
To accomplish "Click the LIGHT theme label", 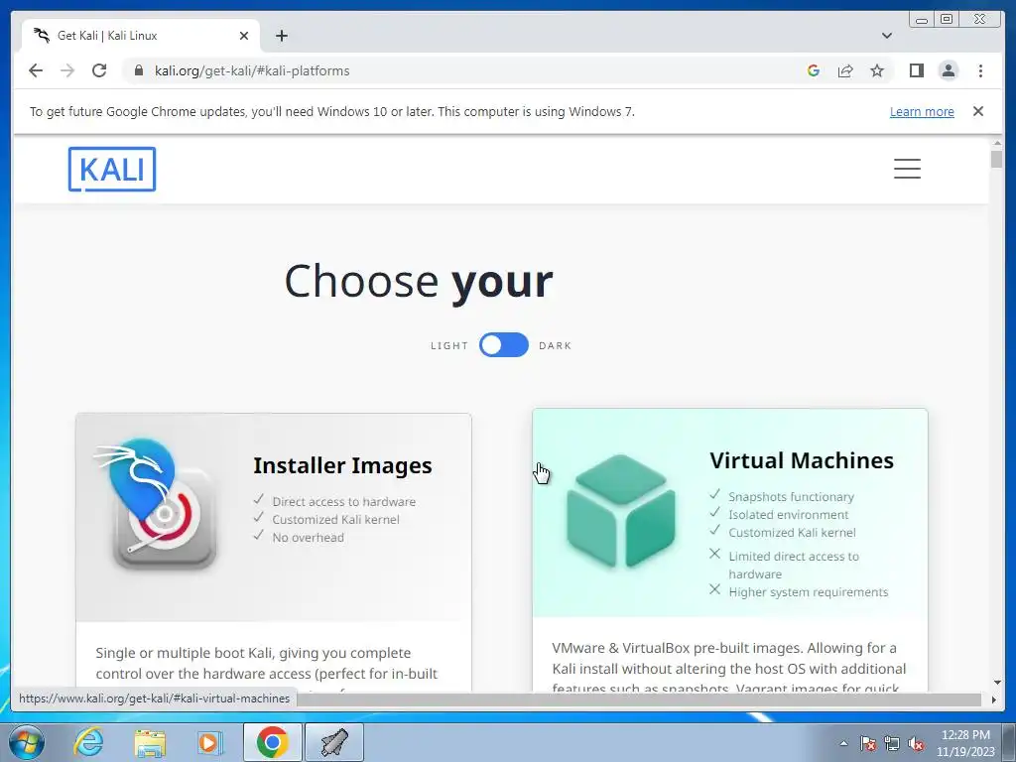I will tap(449, 346).
